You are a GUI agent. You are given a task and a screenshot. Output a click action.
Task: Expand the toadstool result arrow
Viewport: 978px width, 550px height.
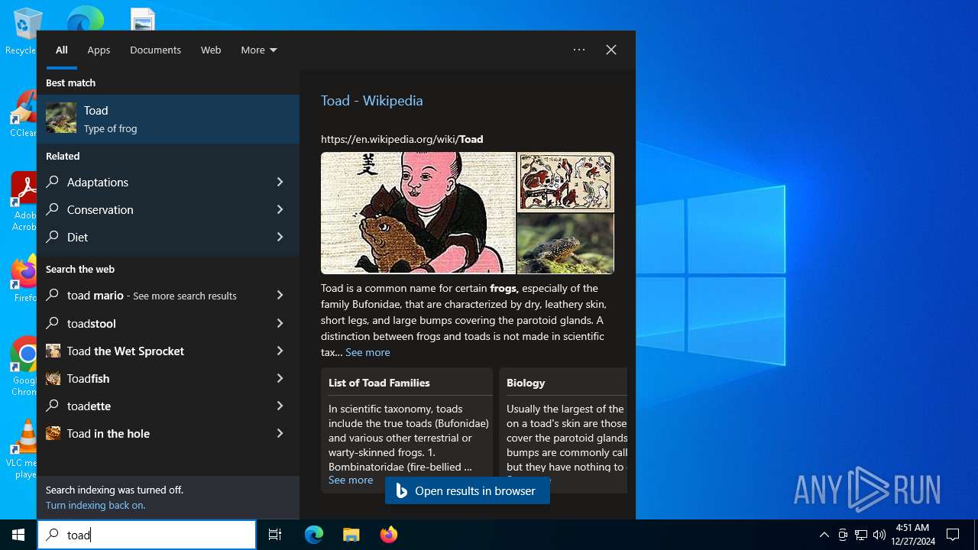280,323
